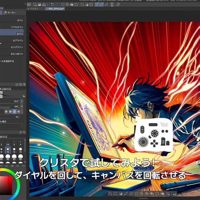The image size is (200, 200).
Task: Click the Scale/Rotate transform icon in top bar
Action: [76, 5]
